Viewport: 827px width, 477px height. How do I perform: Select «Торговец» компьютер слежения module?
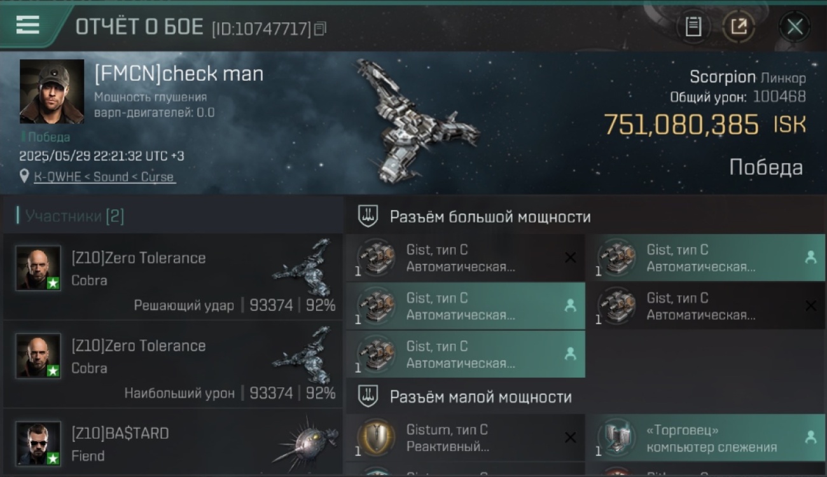point(705,438)
